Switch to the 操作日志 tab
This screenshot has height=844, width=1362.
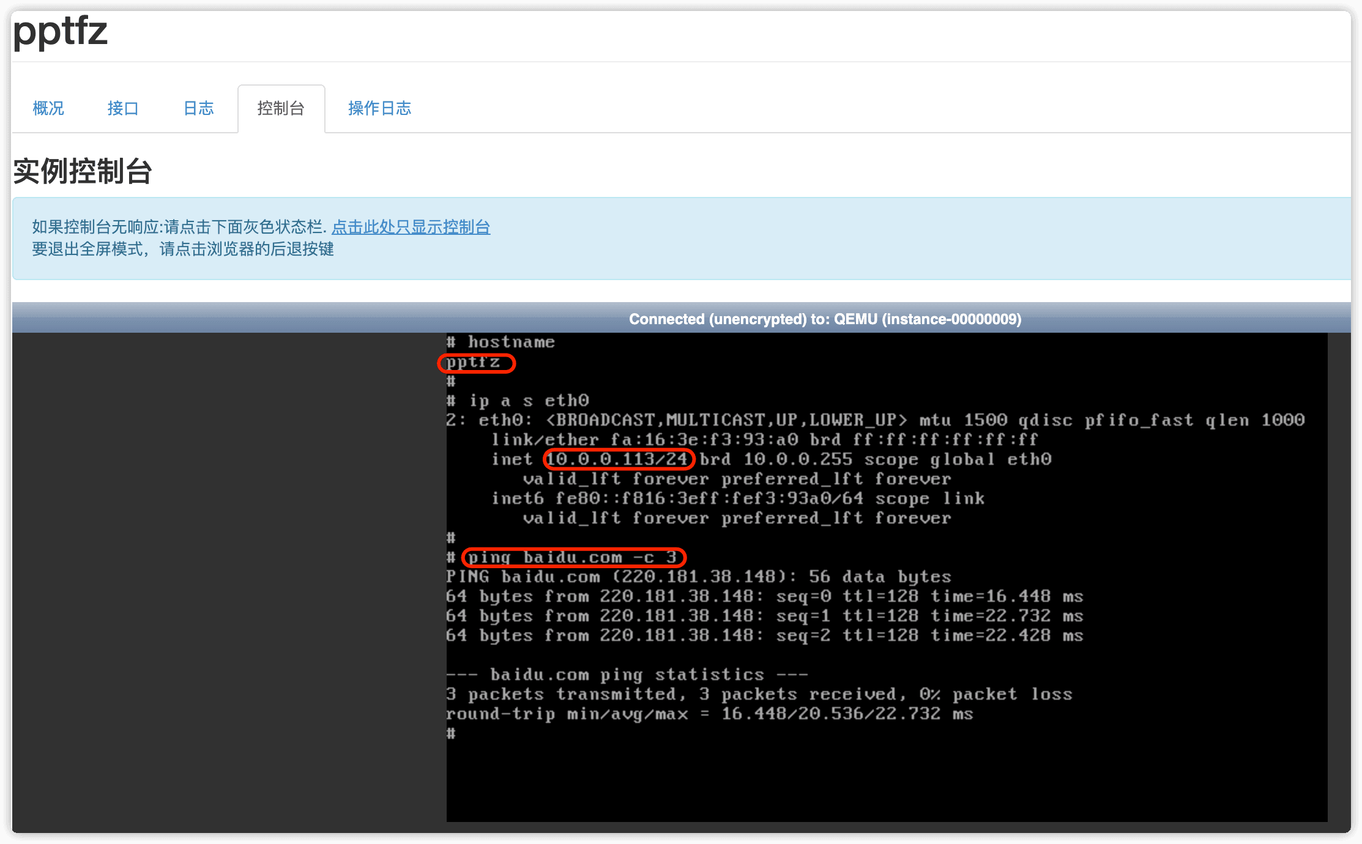[379, 108]
